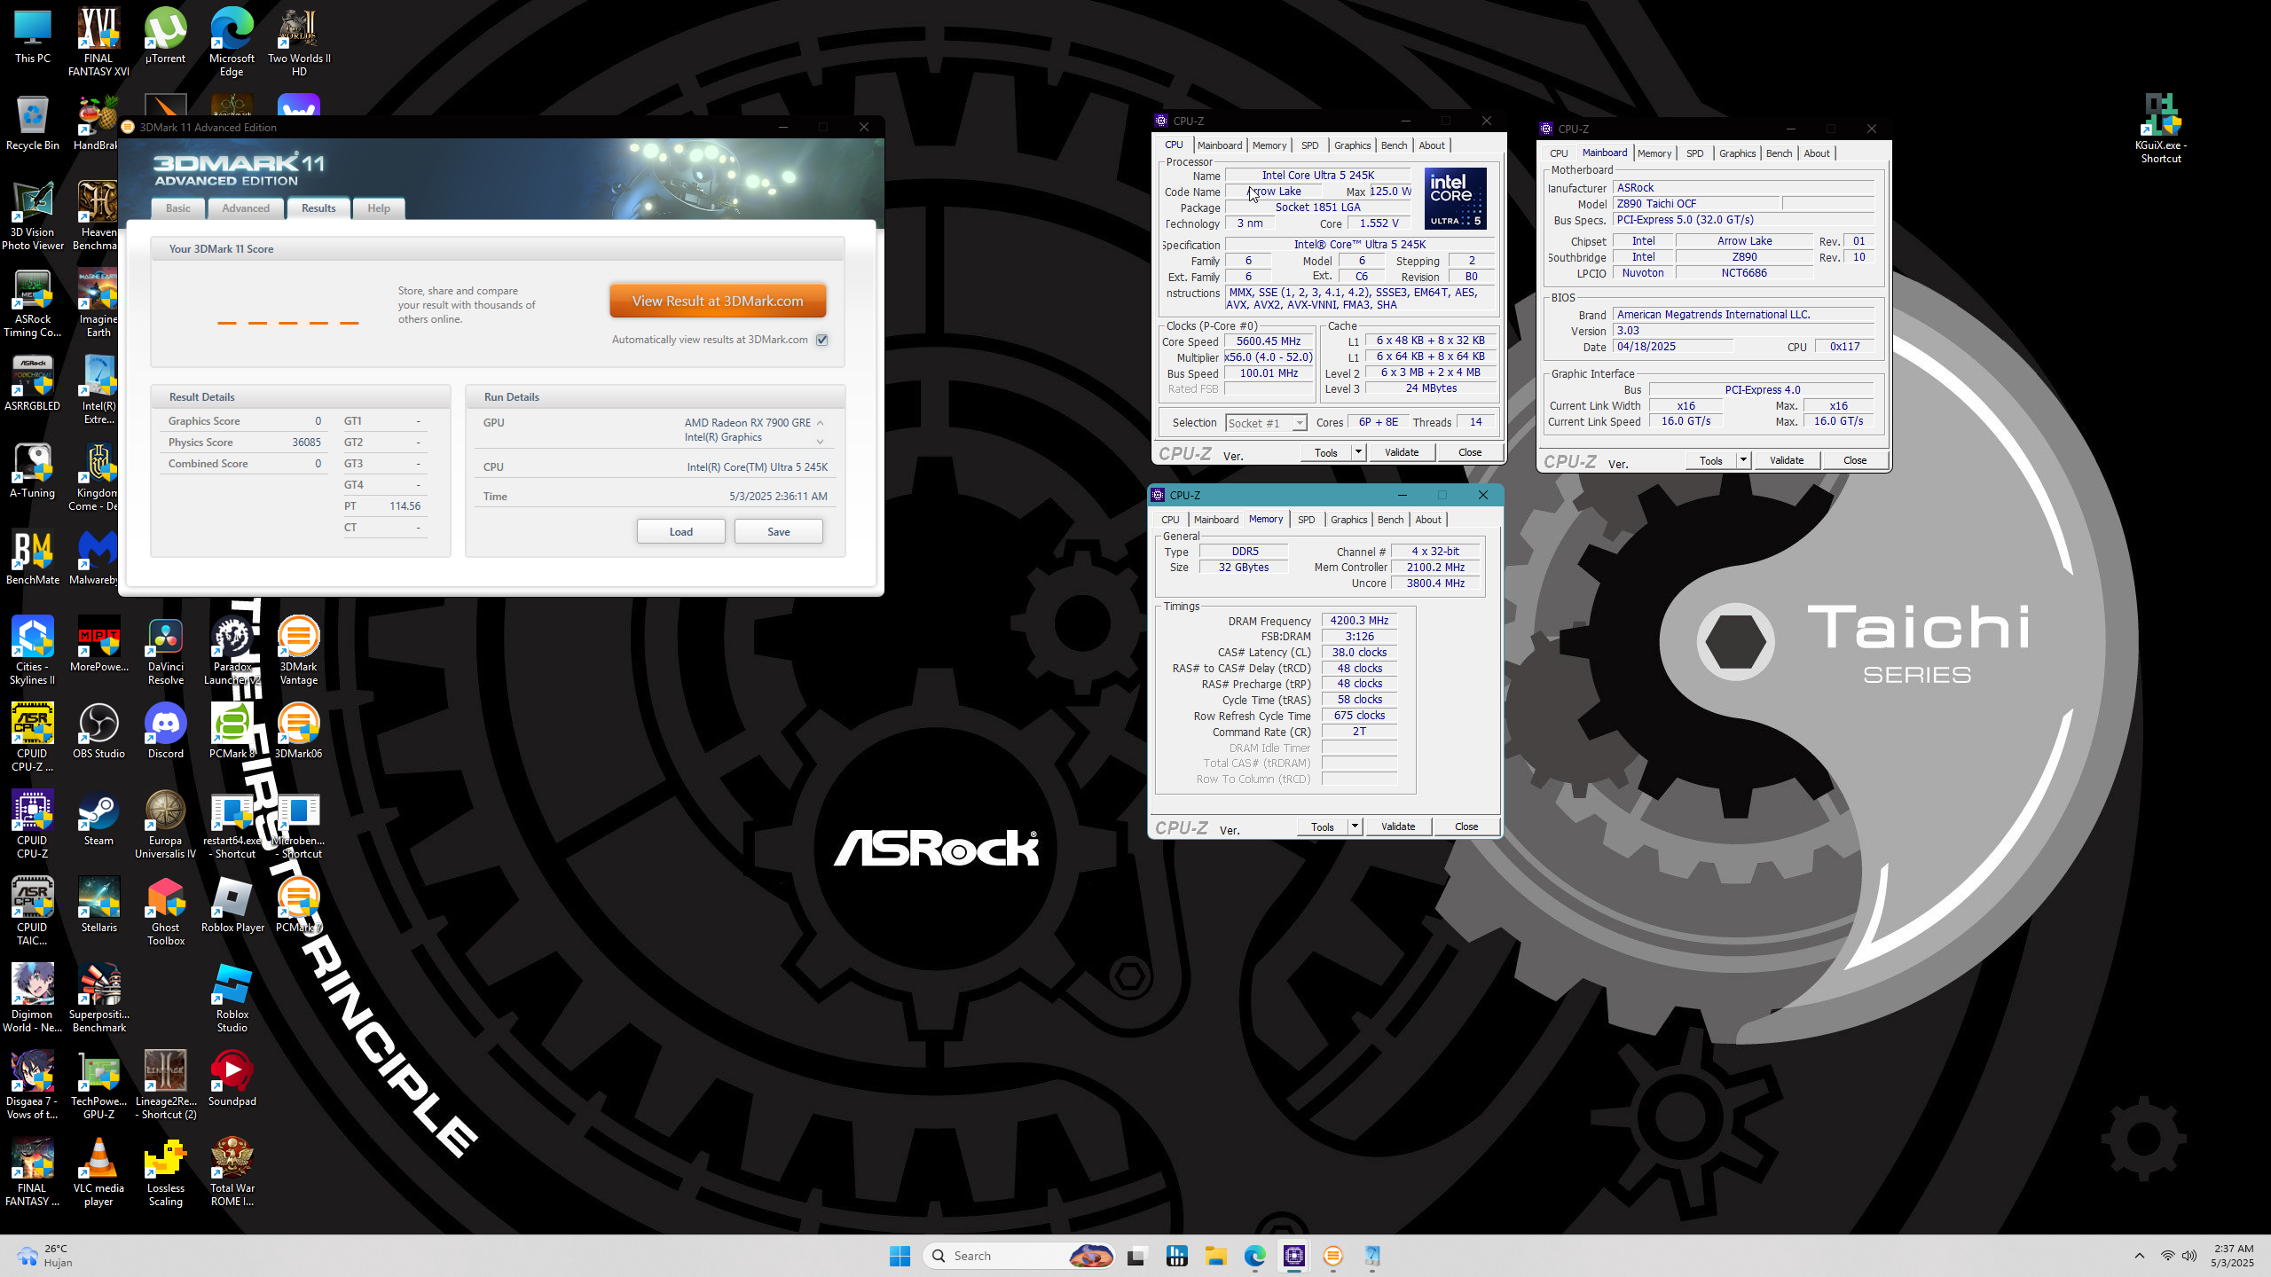This screenshot has height=1277, width=2271.
Task: Click DRAM Frequency value 4200.3 MHz
Action: [x=1359, y=621]
